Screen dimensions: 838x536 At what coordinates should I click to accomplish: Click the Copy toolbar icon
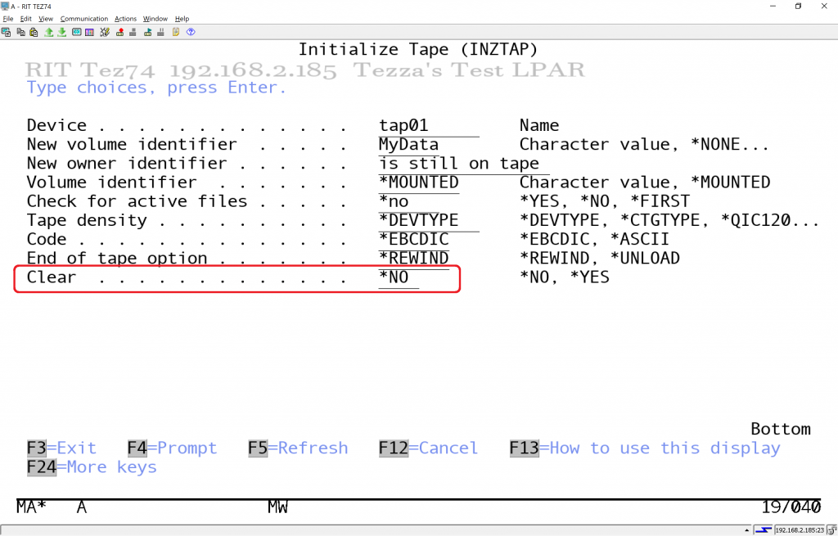tap(20, 33)
